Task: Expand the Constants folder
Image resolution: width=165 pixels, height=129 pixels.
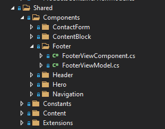Action: [x=22, y=104]
